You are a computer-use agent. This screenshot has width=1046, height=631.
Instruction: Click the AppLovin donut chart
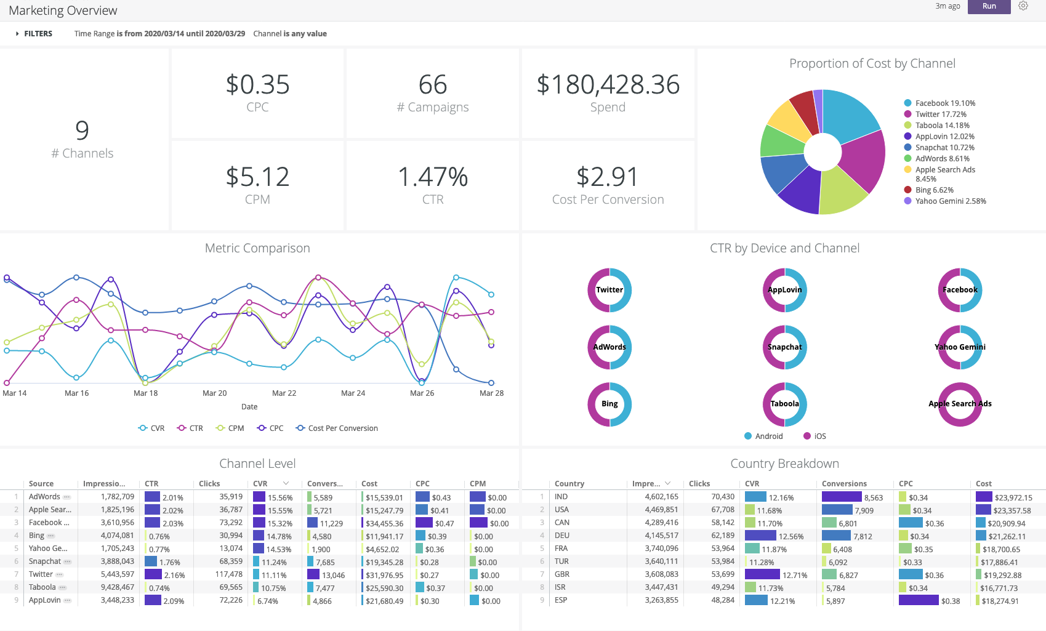(x=785, y=290)
